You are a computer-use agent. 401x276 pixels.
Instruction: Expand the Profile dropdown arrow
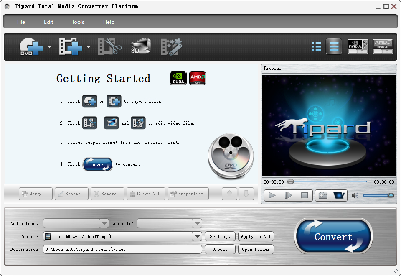[197, 236]
